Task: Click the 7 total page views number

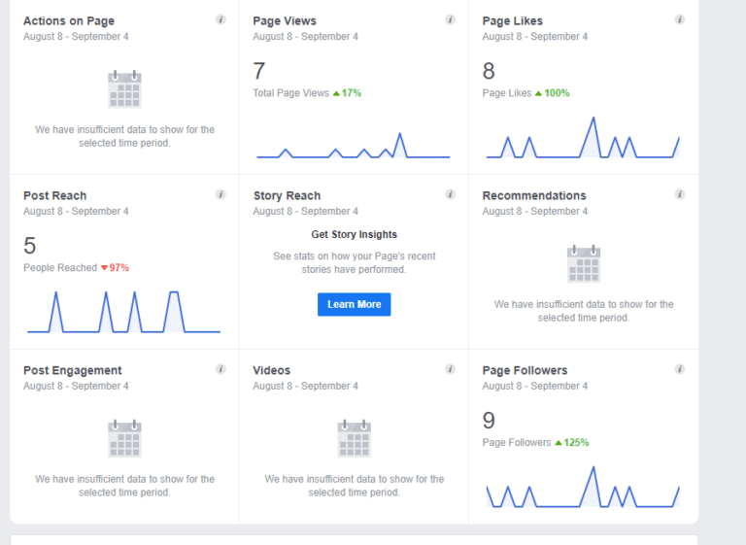Action: coord(258,71)
